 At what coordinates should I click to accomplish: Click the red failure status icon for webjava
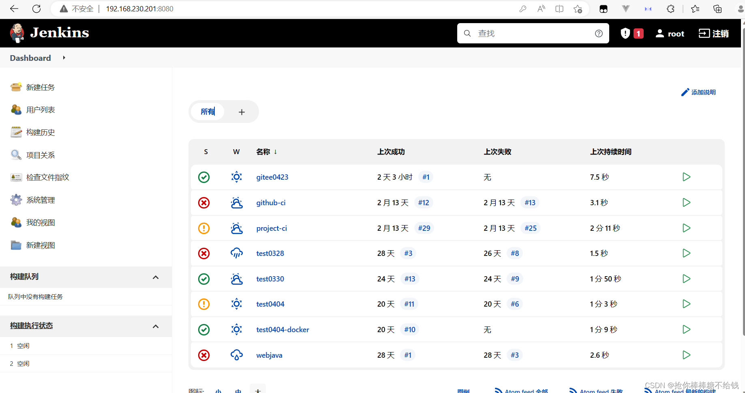[204, 355]
